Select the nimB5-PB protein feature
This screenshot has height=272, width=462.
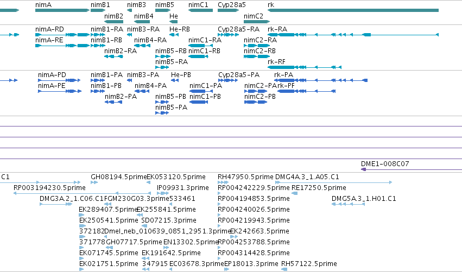(x=162, y=102)
